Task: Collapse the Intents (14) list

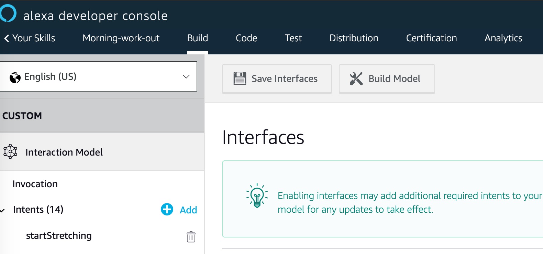Action: [x=2, y=210]
